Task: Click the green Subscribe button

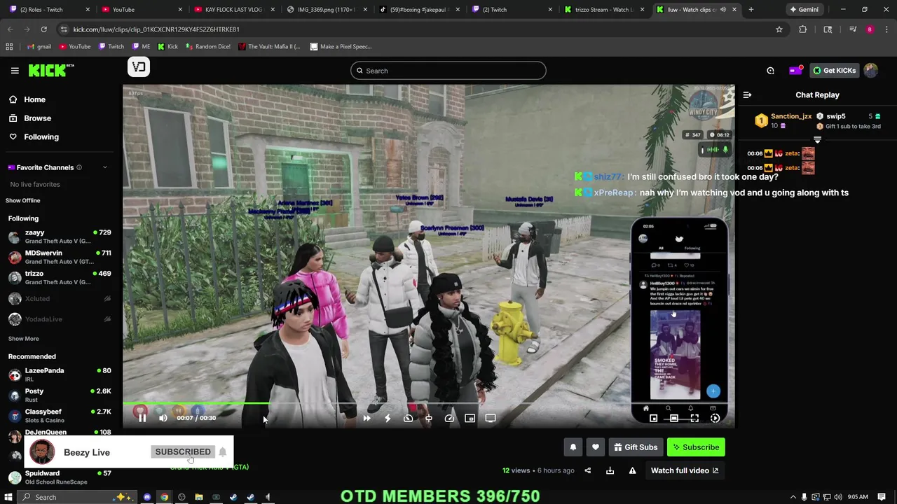Action: (x=696, y=447)
